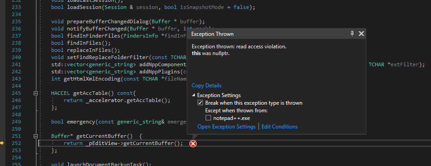The height and width of the screenshot is (166, 431).
Task: Close the Exception Thrown popup
Action: click(x=361, y=34)
